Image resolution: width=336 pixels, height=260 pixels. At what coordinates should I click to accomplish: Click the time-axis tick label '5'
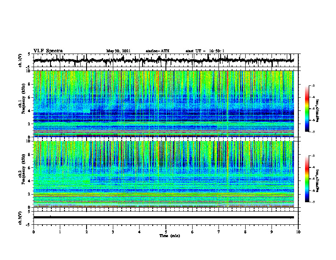166,232
